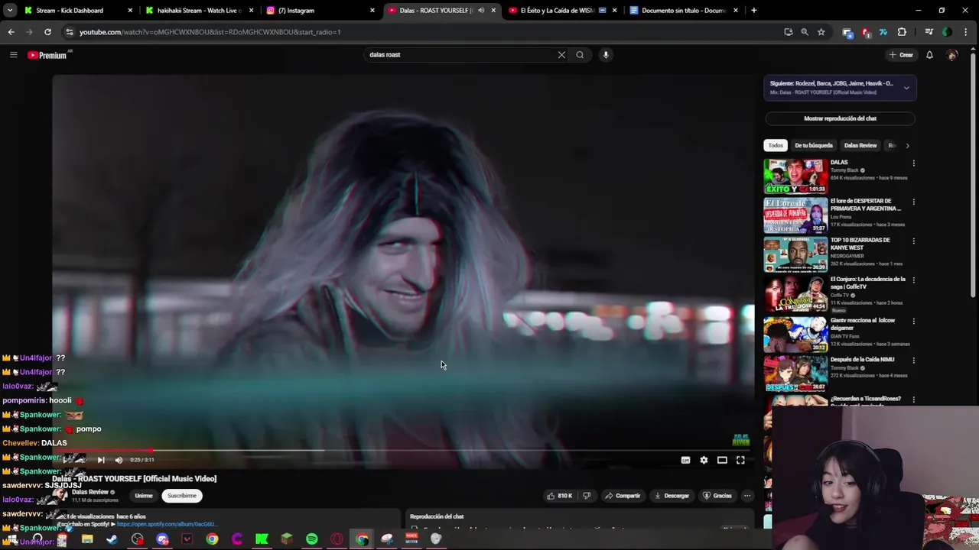Like the video with 810 K likes

(559, 496)
